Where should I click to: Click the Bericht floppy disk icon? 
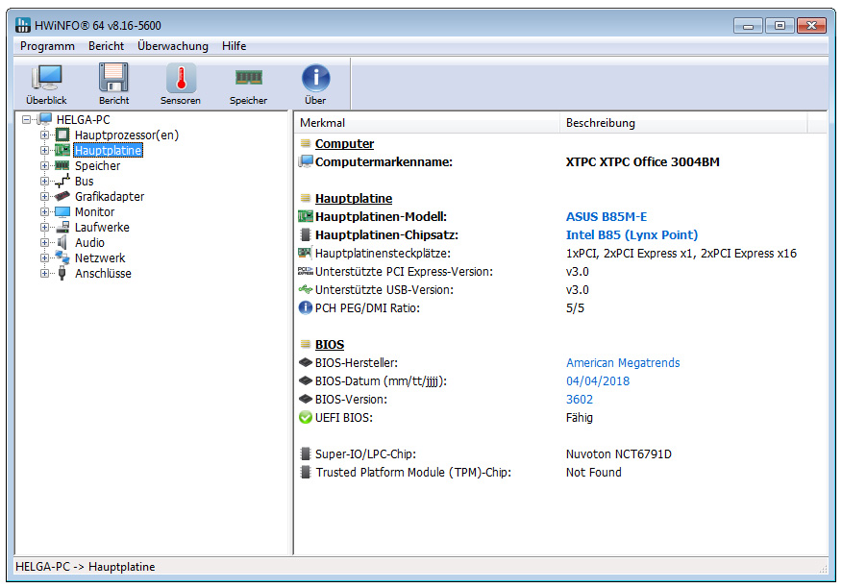[x=113, y=79]
